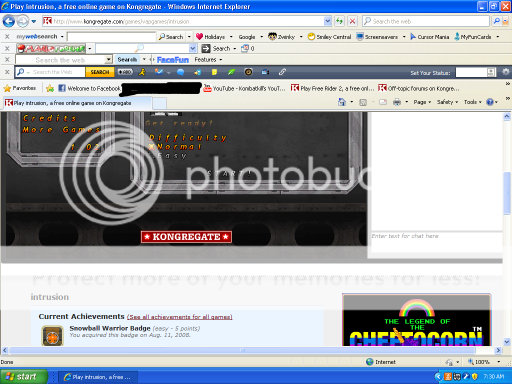This screenshot has height=384, width=512.
Task: Click the START! button in the game
Action: tap(229, 173)
